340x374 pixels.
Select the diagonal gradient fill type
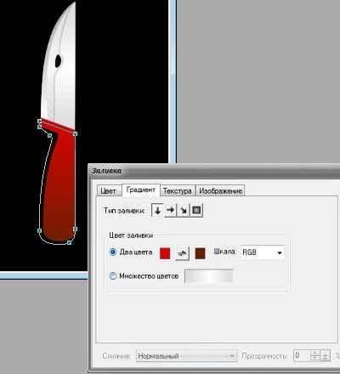pos(184,210)
